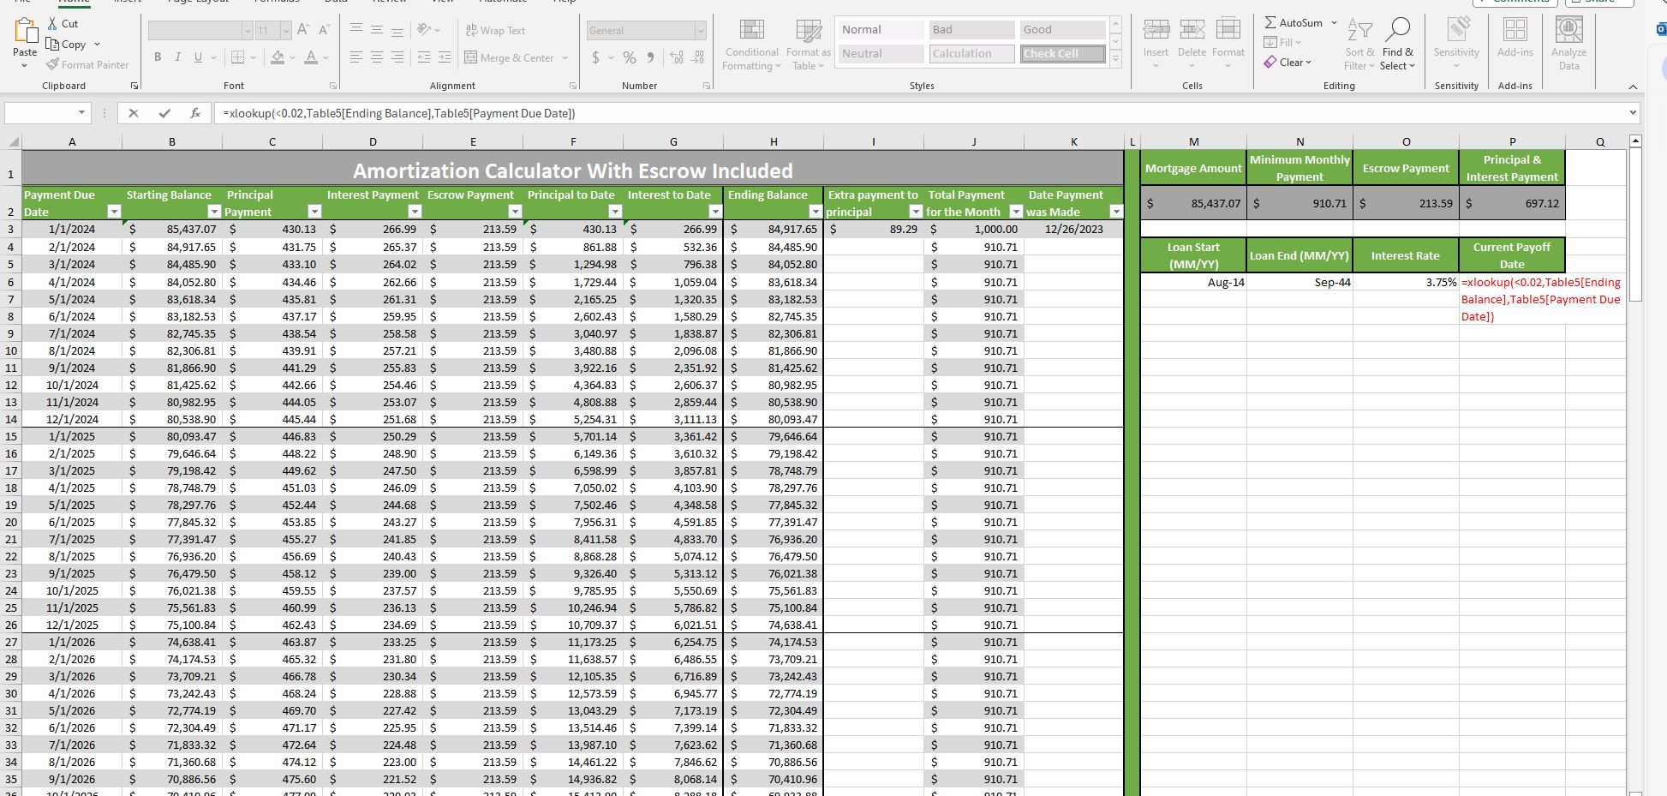The image size is (1667, 796).
Task: Increase the font size
Action: (x=303, y=30)
